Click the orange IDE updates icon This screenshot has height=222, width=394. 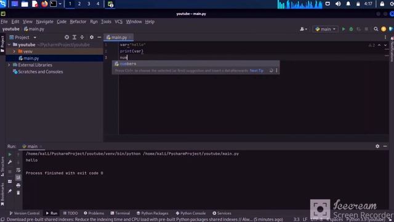point(384,29)
